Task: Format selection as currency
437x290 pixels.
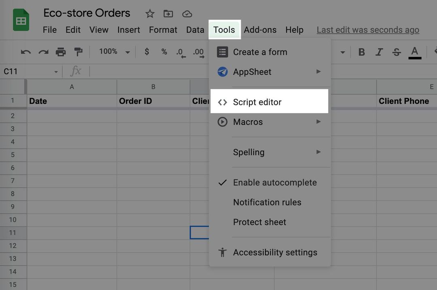Action: 146,52
